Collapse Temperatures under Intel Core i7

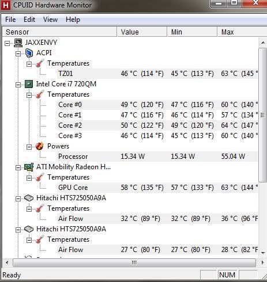(29, 95)
